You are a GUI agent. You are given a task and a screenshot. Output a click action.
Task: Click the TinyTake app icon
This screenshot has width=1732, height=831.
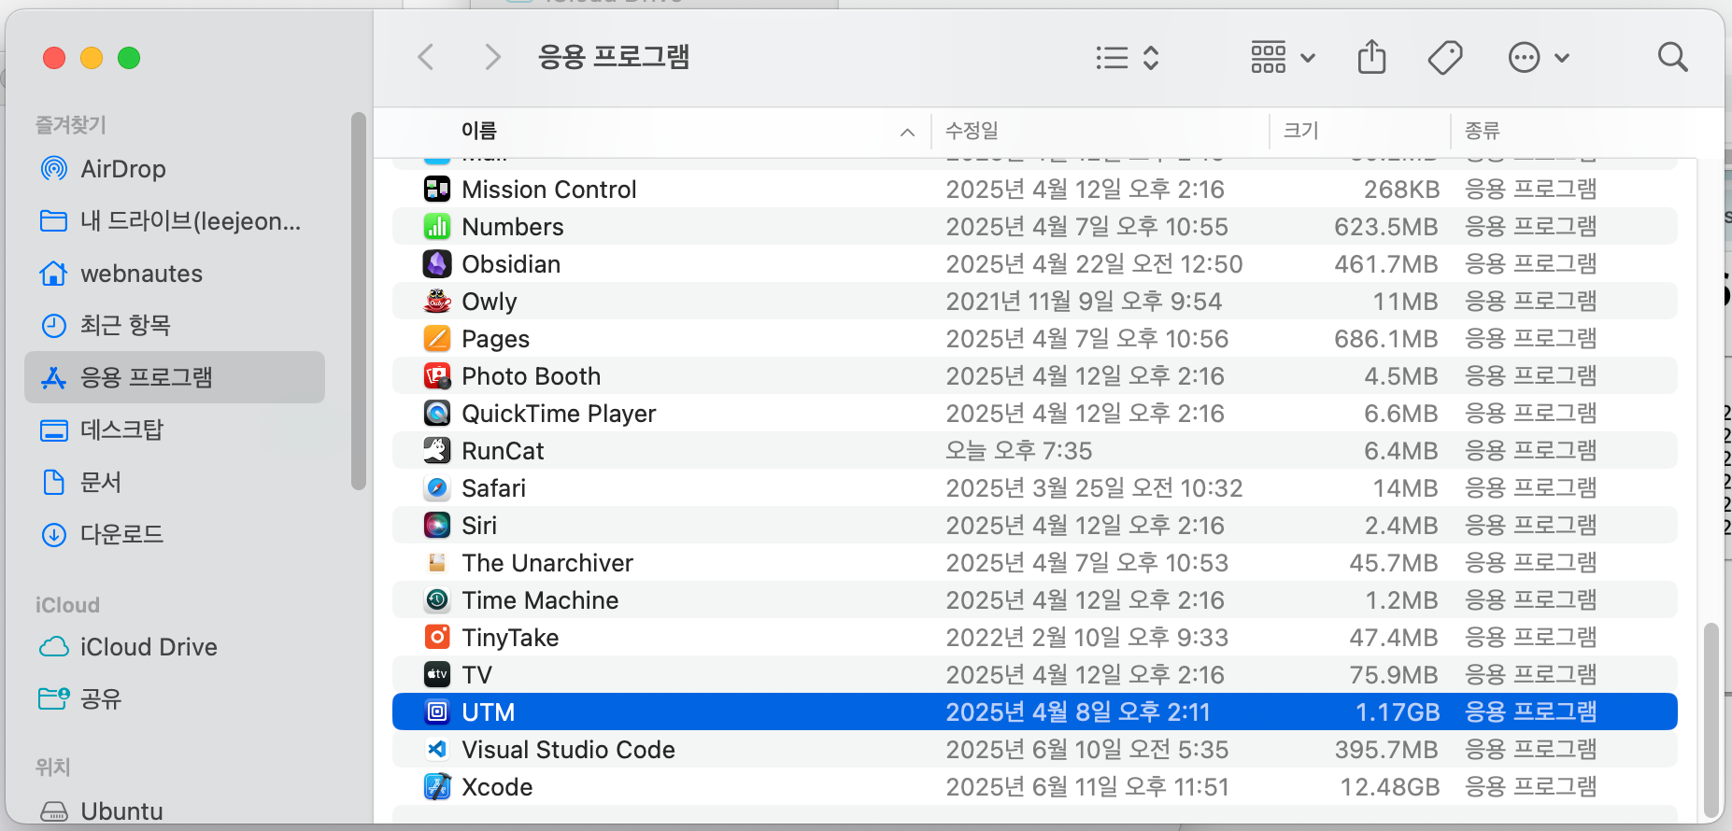coord(437,638)
